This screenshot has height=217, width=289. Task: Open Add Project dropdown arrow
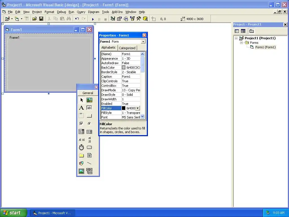[x=12, y=19]
